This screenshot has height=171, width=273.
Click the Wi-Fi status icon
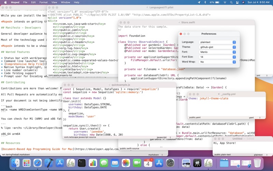tap(225, 2)
